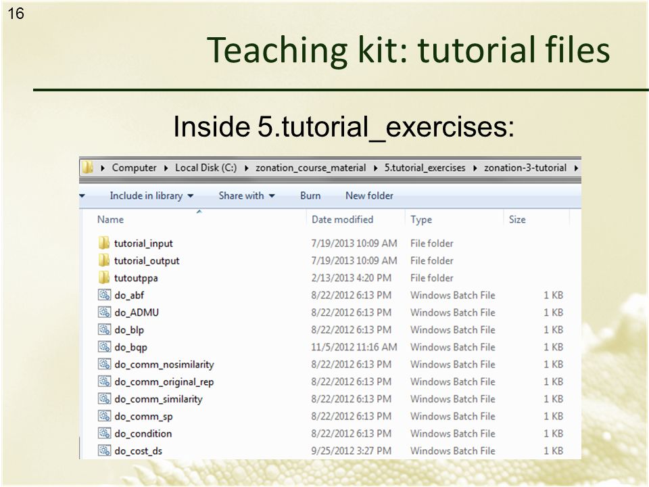This screenshot has width=649, height=487.
Task: Click date 2/13/2013 4:20 PM
Action: 351,278
